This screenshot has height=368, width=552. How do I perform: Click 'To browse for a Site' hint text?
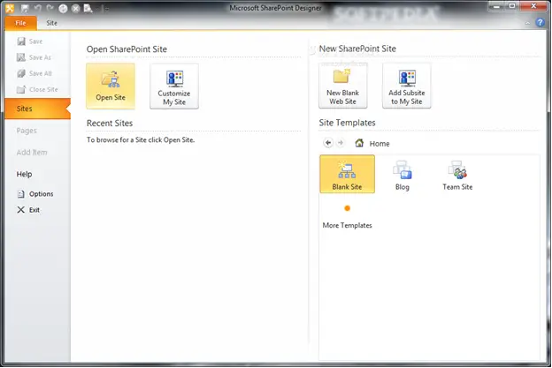pos(141,139)
